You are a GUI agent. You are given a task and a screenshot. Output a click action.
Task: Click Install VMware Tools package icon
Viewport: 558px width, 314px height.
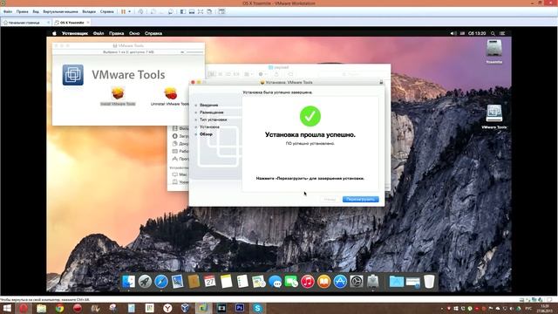pyautogui.click(x=118, y=93)
